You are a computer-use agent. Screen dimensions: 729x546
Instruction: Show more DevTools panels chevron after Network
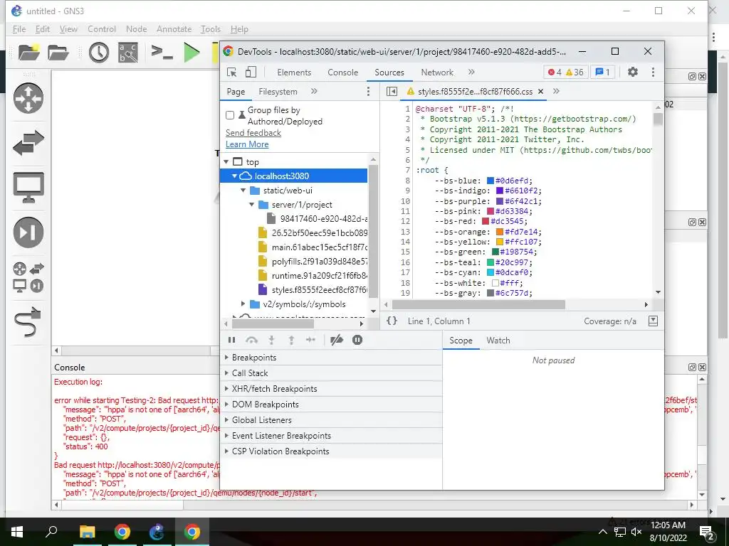coord(471,72)
